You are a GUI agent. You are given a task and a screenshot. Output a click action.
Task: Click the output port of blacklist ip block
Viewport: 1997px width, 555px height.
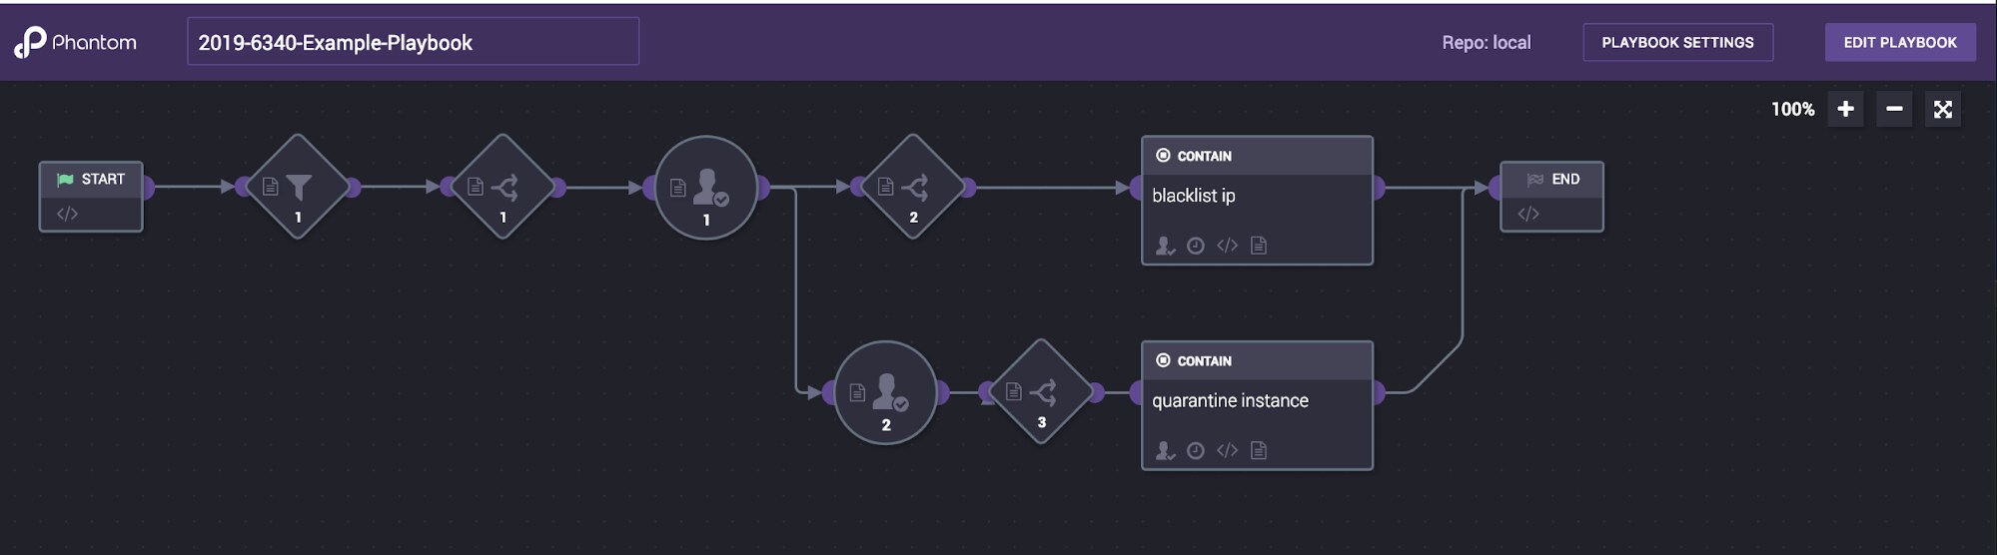(1379, 187)
